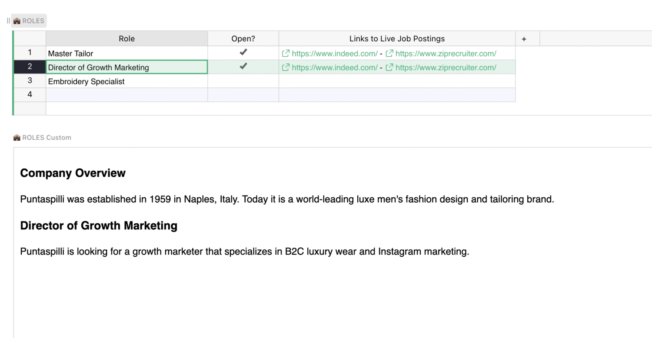652x338 pixels.
Task: Open indeed.com link in Master Tailor row
Action: click(335, 54)
